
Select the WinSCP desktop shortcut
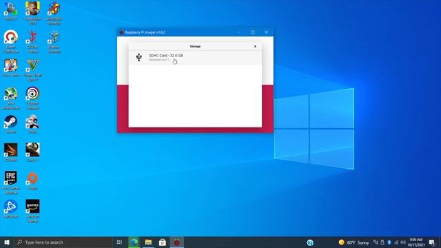(x=11, y=12)
